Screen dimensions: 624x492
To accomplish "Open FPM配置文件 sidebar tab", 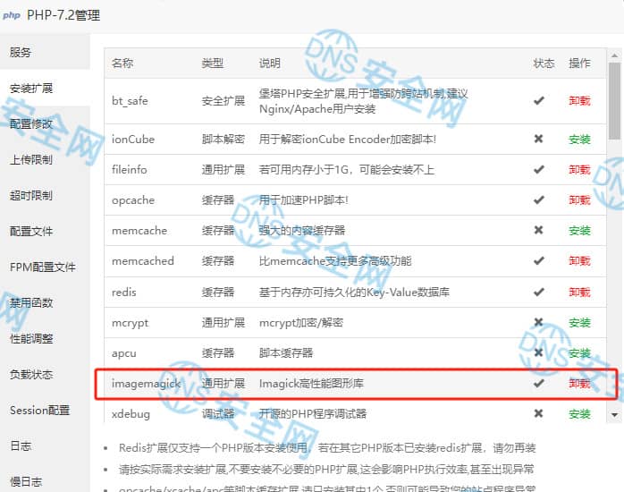I will point(45,267).
